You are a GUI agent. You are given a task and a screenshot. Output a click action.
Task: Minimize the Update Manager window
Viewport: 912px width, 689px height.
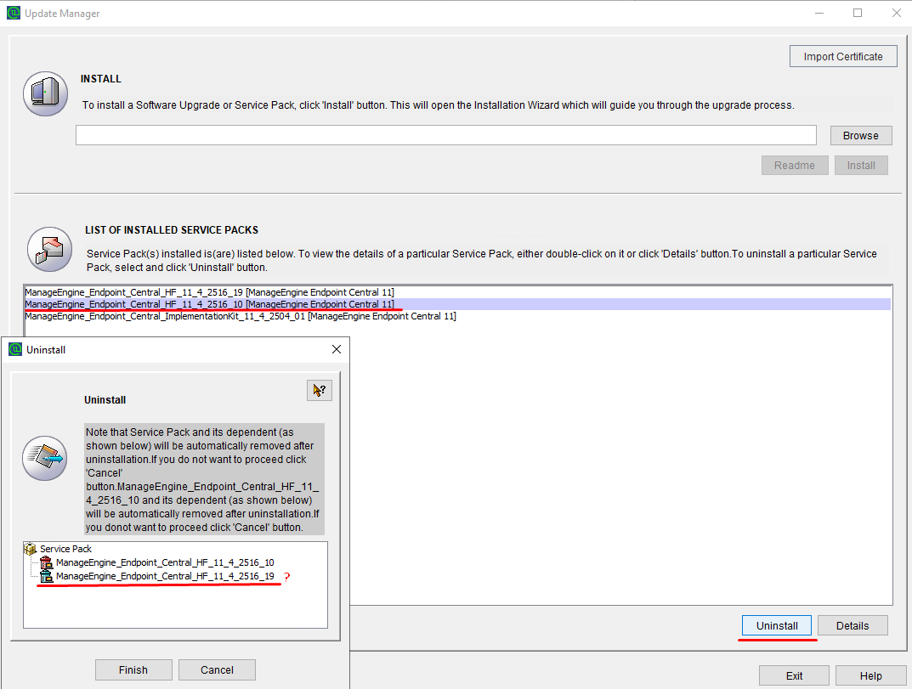point(819,13)
